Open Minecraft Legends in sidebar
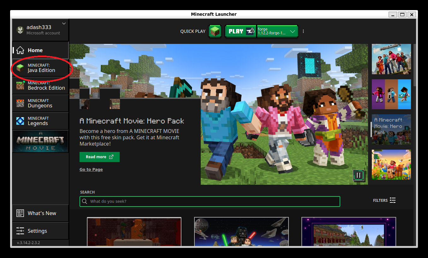This screenshot has width=428, height=258. [40, 121]
